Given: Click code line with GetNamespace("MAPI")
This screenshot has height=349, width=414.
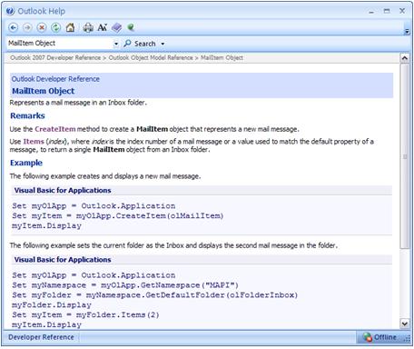Looking at the screenshot, I should [125, 285].
